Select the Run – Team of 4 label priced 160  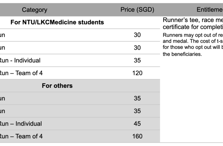21,136
